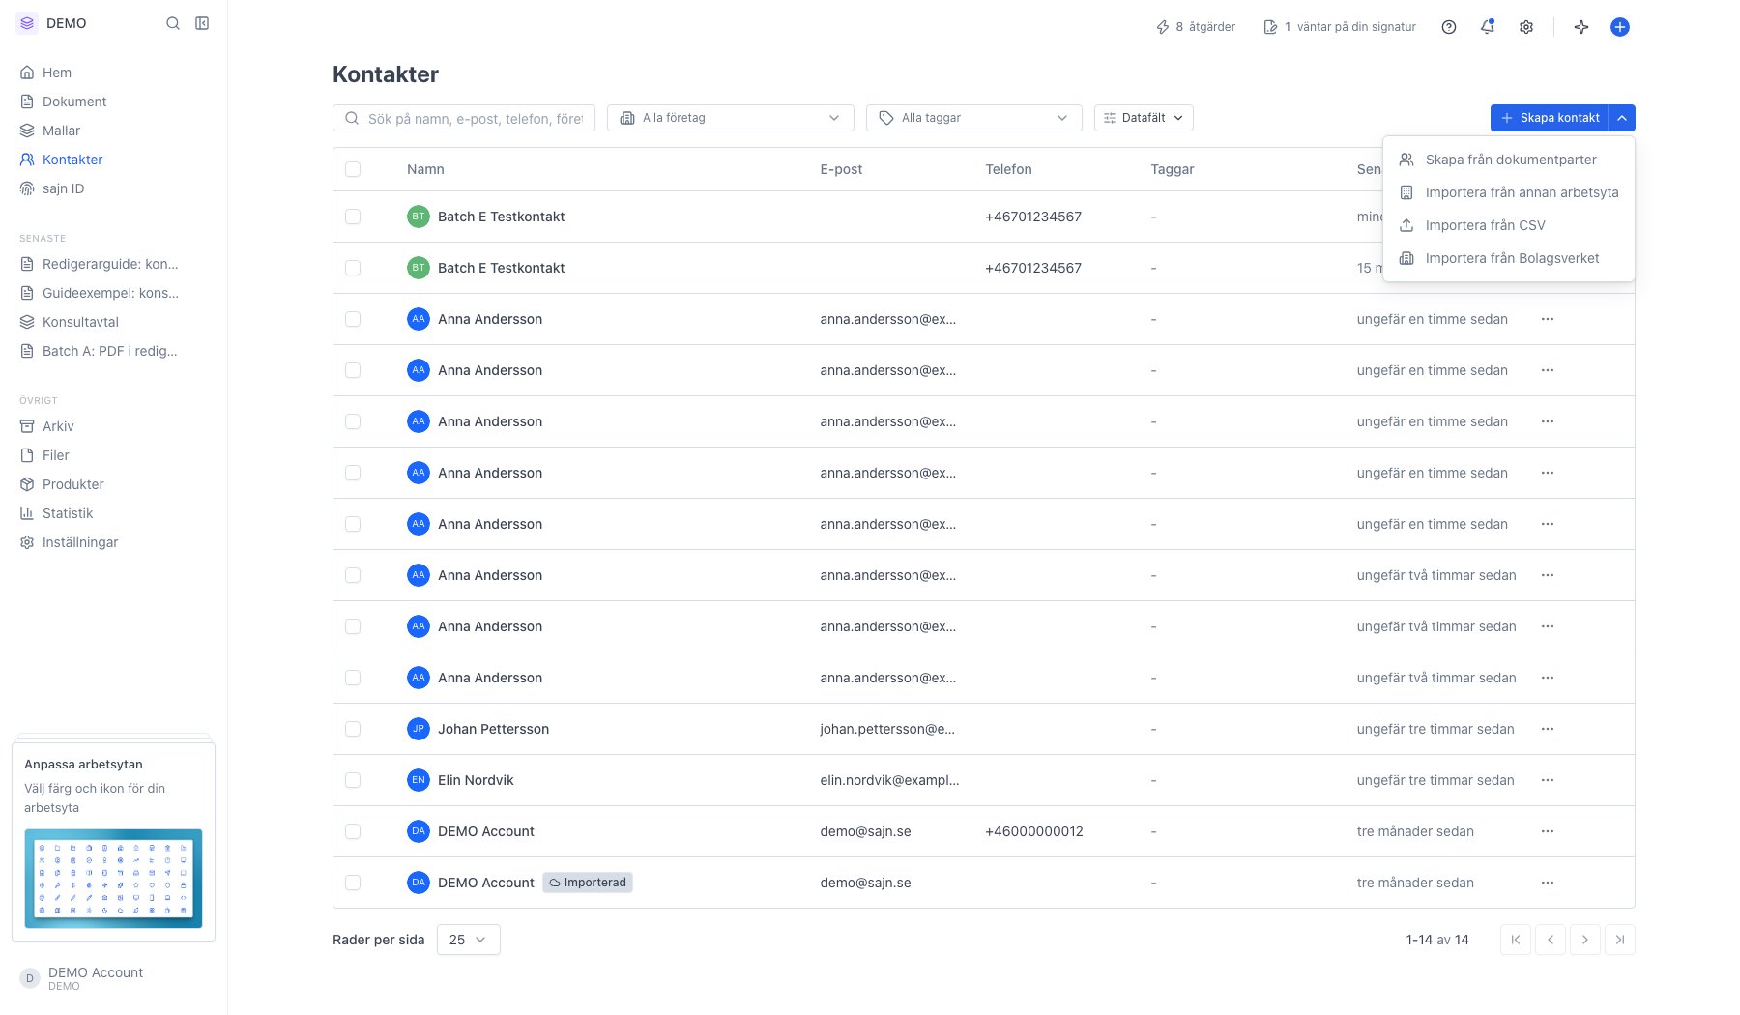This screenshot has width=1740, height=1015.
Task: Go to next page arrow
Action: (x=1585, y=940)
